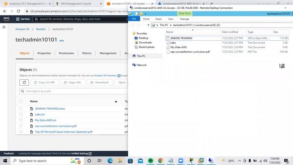Click the Feedback button in AWS footer
Image resolution: width=293 pixels, height=165 pixels.
(x=9, y=154)
